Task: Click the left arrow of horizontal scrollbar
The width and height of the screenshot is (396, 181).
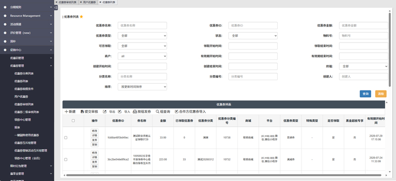Action: pos(64,175)
